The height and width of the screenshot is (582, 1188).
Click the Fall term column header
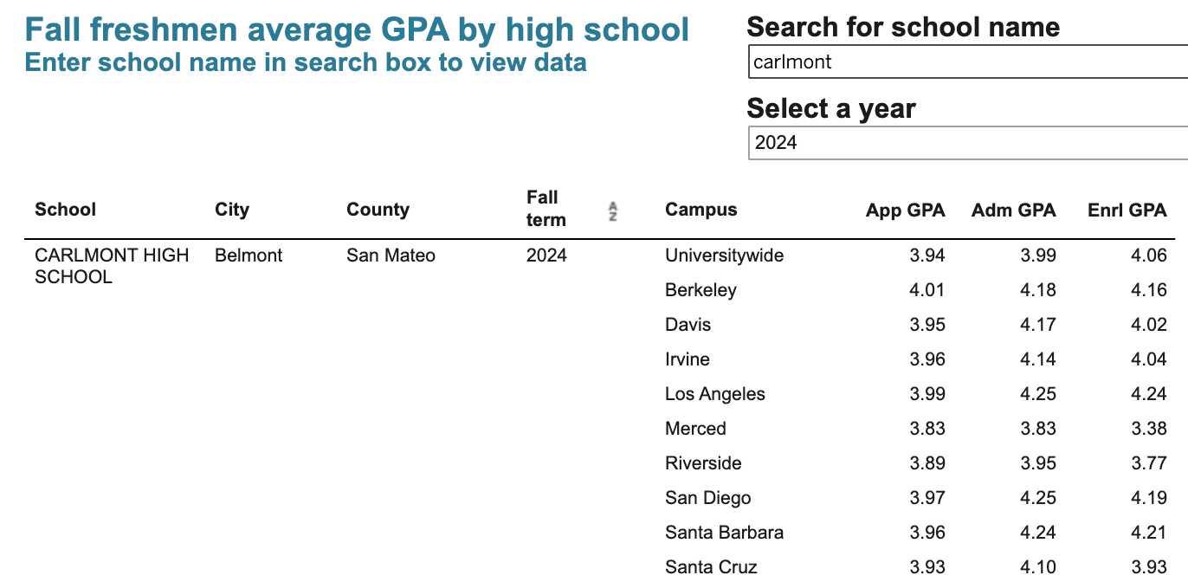click(546, 209)
